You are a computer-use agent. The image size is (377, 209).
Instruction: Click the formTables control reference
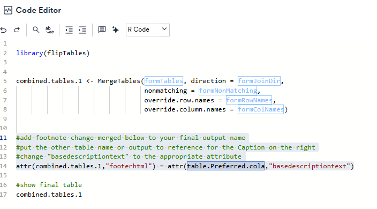coord(164,81)
